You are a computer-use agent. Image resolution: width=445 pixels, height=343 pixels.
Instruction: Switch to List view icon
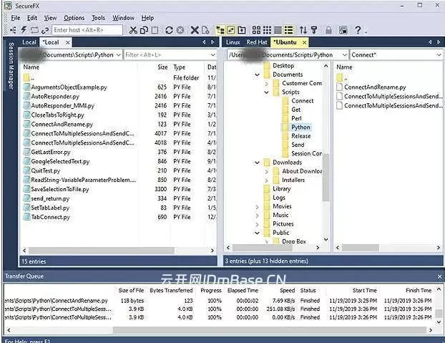pos(278,30)
